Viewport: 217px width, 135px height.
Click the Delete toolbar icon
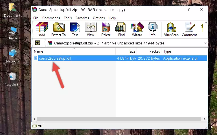(106, 29)
